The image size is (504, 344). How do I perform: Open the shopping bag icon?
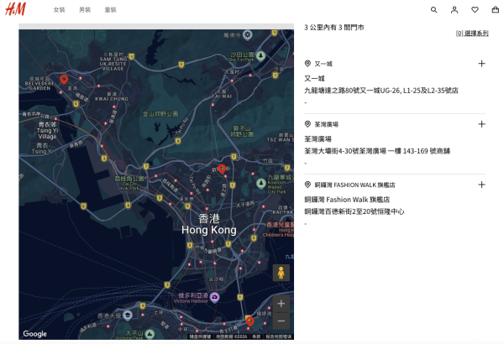pyautogui.click(x=496, y=10)
